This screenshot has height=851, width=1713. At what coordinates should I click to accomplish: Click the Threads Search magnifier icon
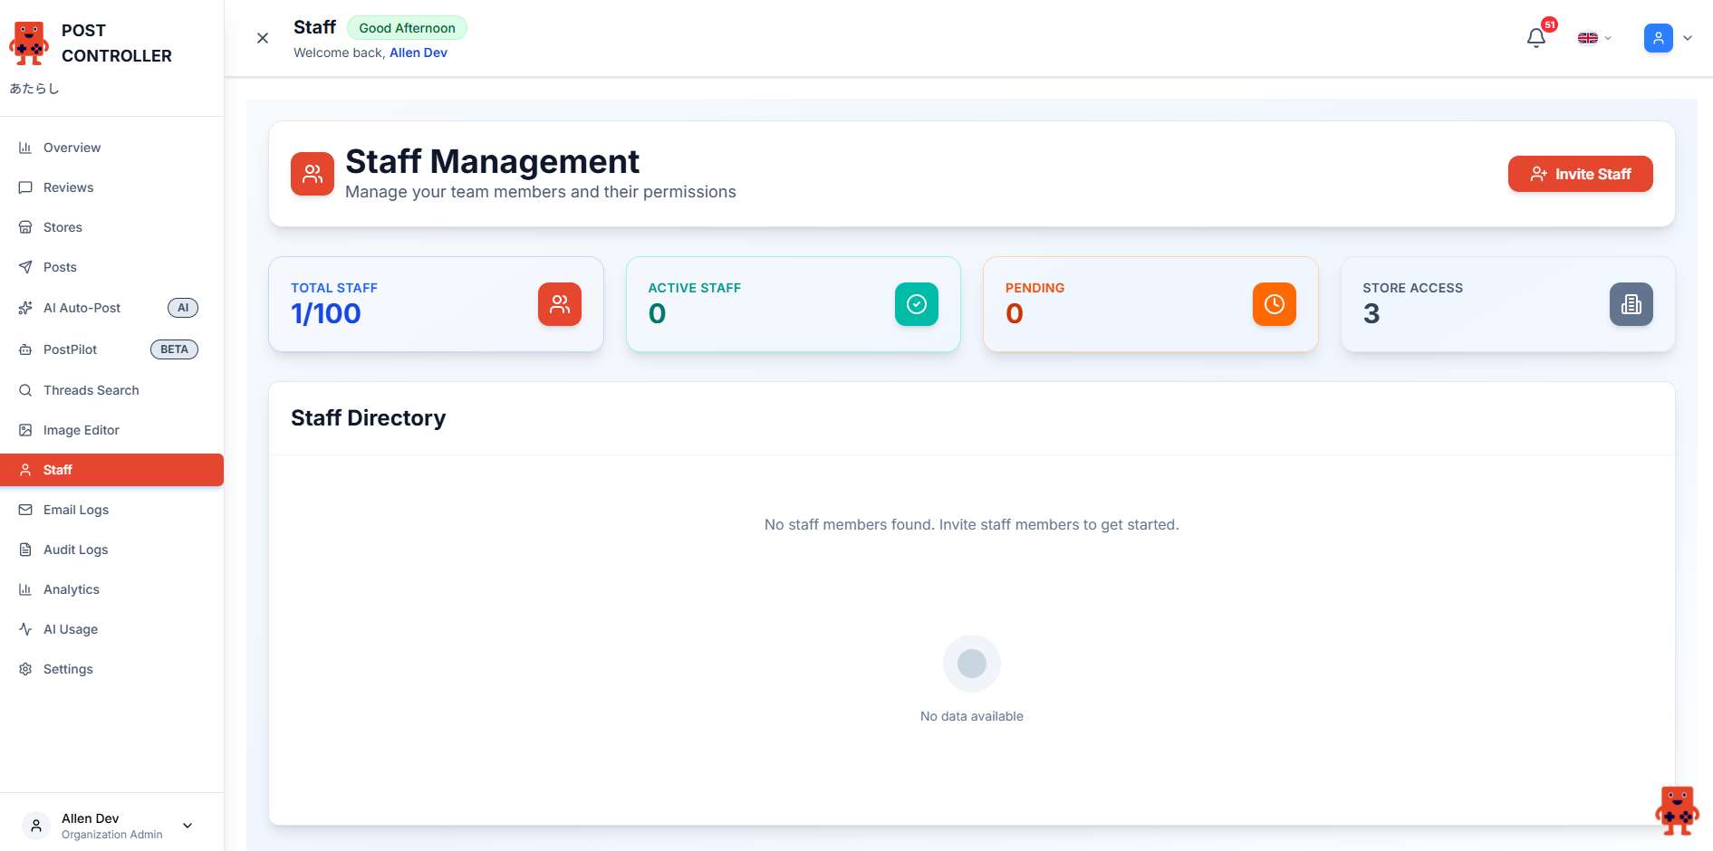(x=25, y=390)
